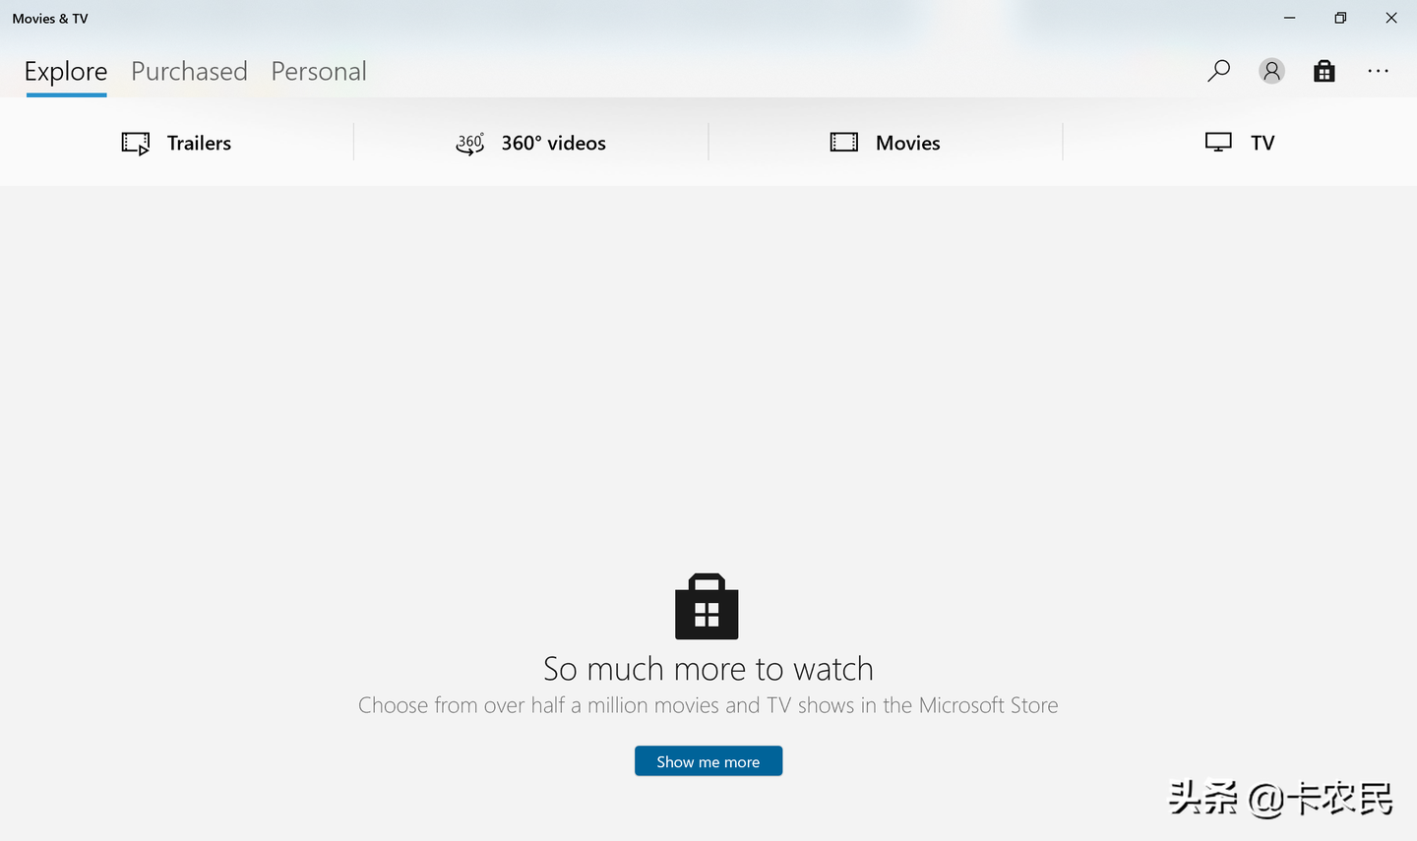Restore down the Movies & TV window
This screenshot has width=1417, height=841.
point(1340,18)
